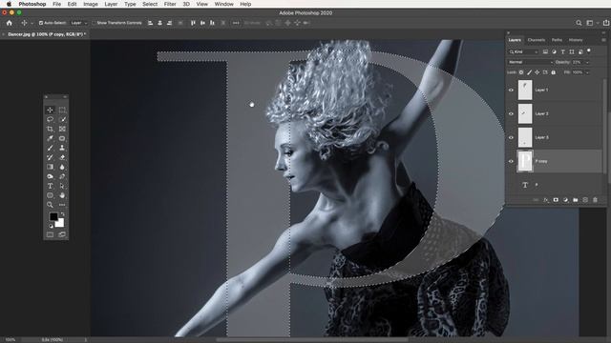Select the Rectangular Marquee tool

pos(62,111)
